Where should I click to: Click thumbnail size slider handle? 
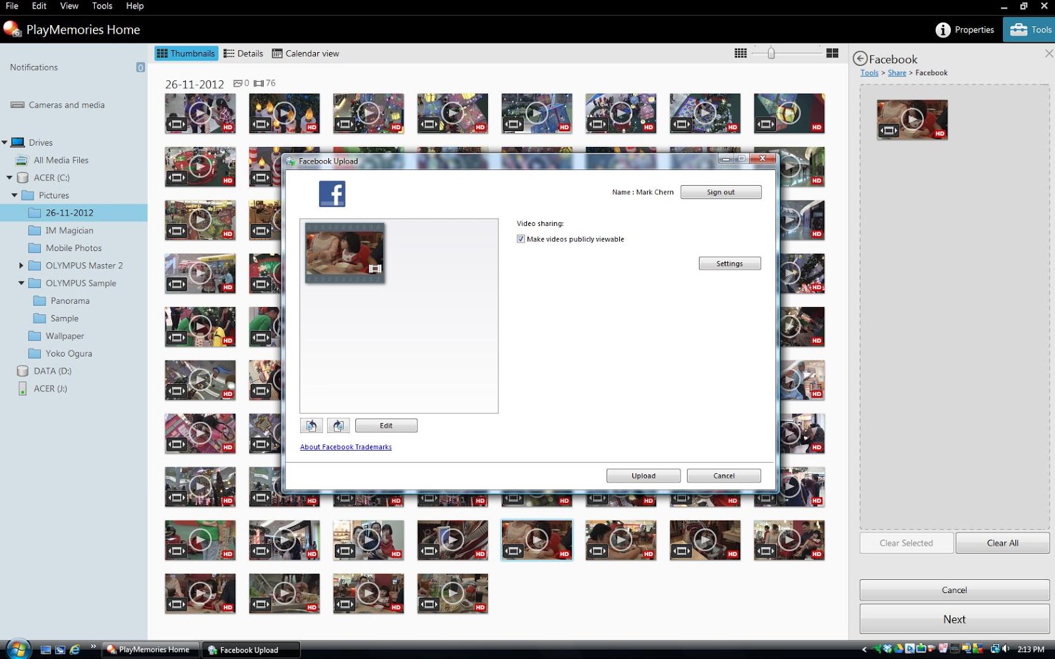pos(771,53)
